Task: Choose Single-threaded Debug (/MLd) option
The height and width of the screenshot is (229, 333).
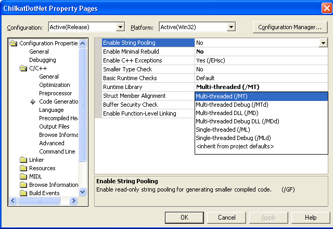Action: (261, 138)
